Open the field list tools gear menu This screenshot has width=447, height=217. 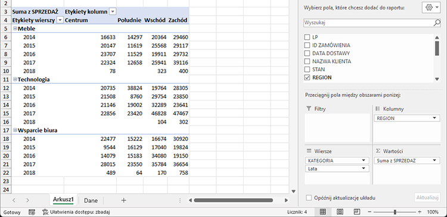click(x=431, y=8)
